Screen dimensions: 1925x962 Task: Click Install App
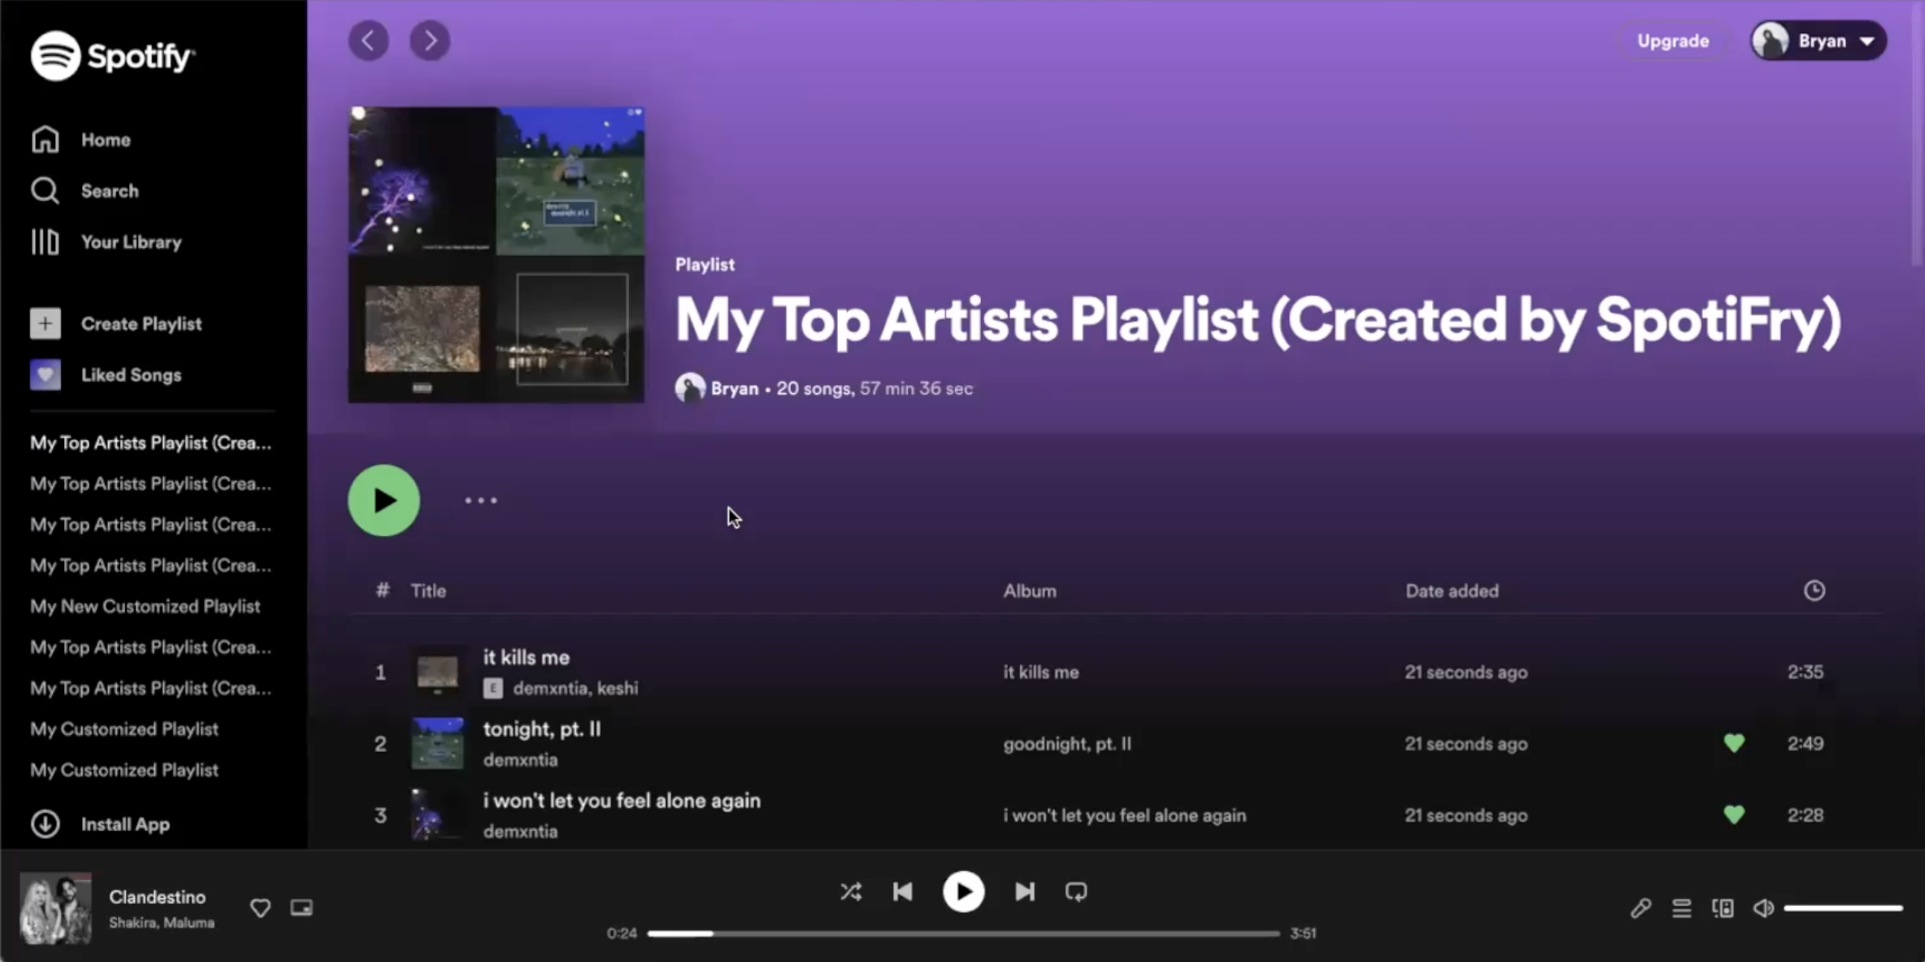(x=125, y=824)
